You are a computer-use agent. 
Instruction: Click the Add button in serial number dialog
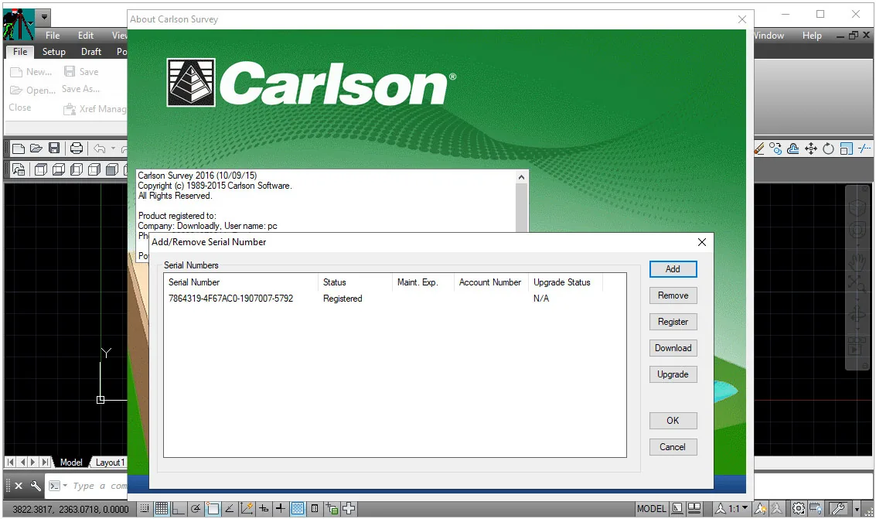click(673, 268)
